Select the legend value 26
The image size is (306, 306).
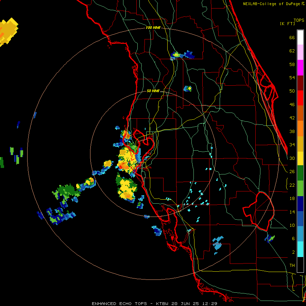[292, 172]
